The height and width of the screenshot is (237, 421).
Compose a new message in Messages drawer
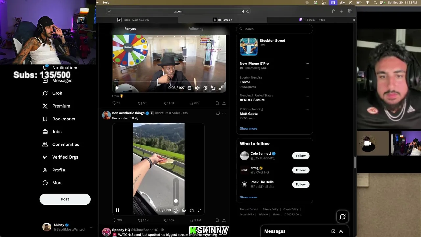tap(333, 231)
